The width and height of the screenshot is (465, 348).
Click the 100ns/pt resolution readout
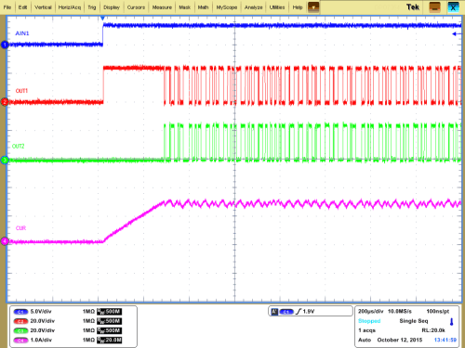437,311
